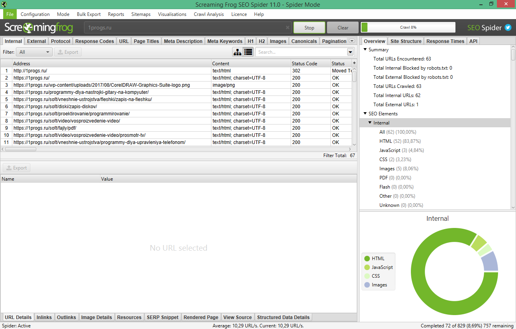Open the Configuration menu
Viewport: 516px width, 329px height.
(x=35, y=14)
